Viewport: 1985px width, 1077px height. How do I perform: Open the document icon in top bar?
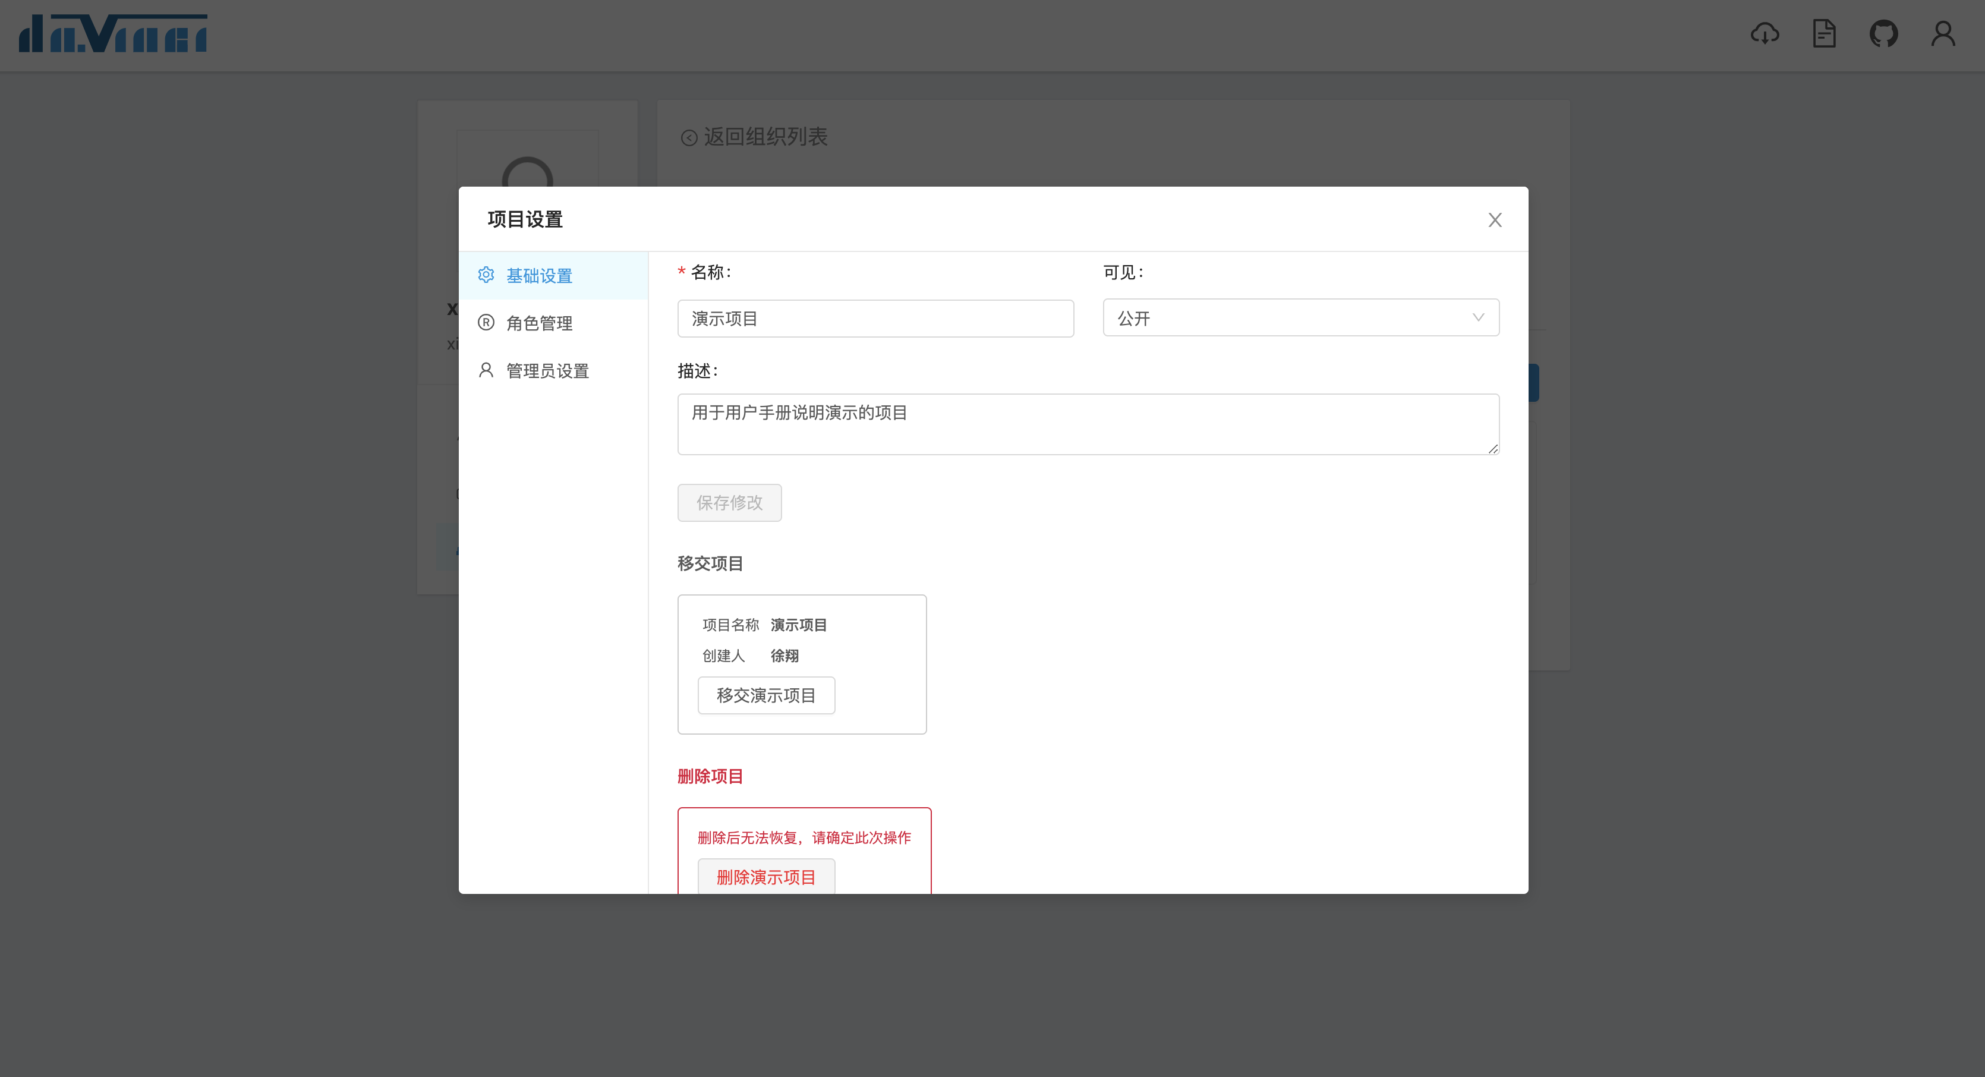[1824, 34]
